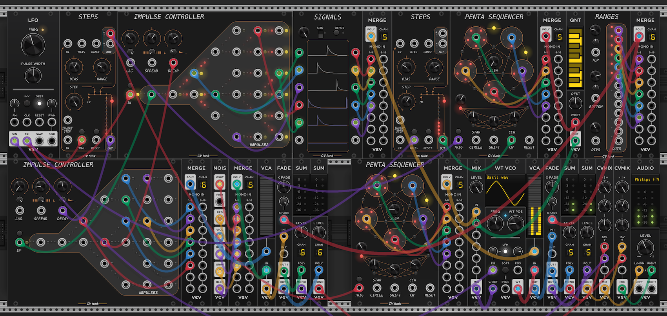Click the QNT module OUT jack
Viewport: 667px width, 316px height.
[x=575, y=141]
